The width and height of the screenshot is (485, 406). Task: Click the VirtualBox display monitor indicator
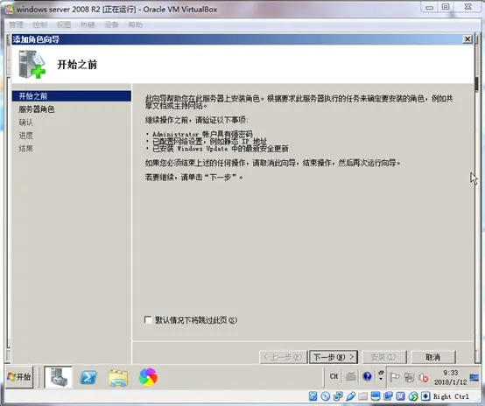click(376, 396)
